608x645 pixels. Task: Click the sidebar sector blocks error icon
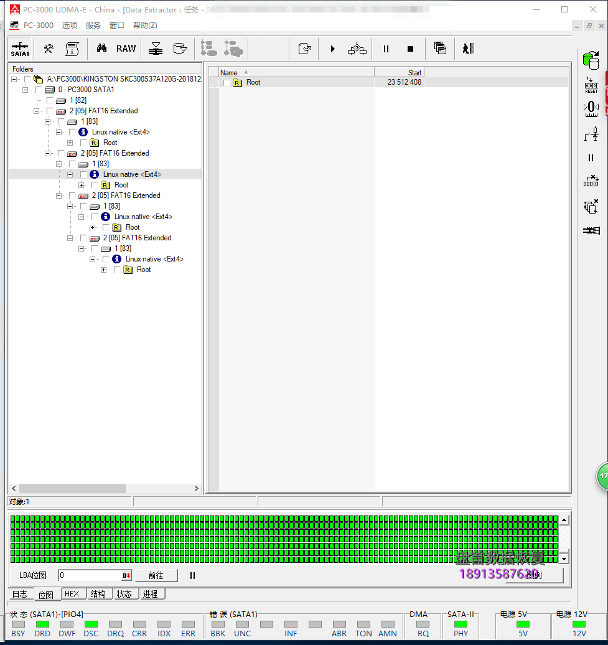591,181
